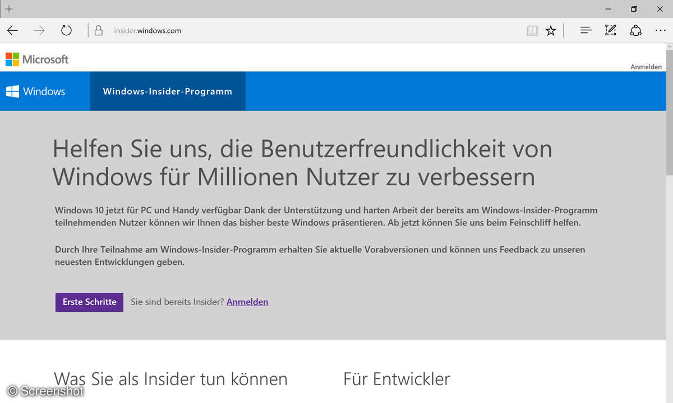Open the Hub (three lines) icon

586,31
